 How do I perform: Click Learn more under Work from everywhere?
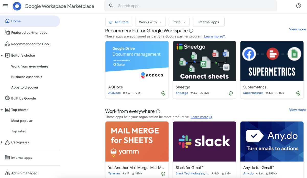[199, 117]
